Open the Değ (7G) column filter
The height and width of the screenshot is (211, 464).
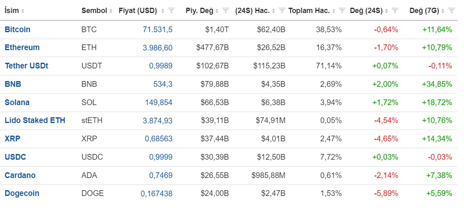(x=451, y=11)
